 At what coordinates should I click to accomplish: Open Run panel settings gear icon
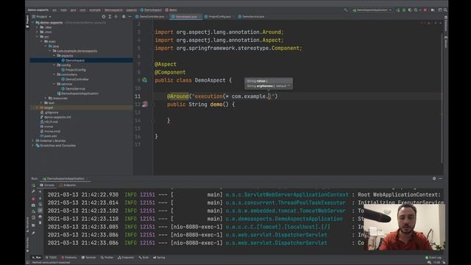(x=434, y=178)
